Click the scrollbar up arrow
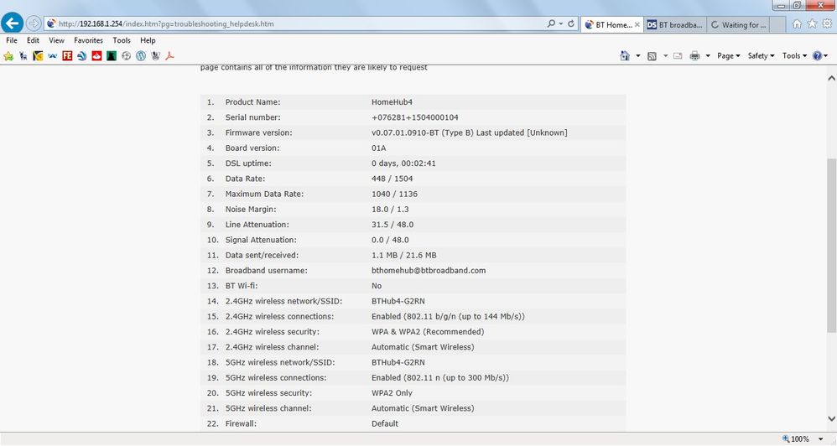 pyautogui.click(x=831, y=78)
